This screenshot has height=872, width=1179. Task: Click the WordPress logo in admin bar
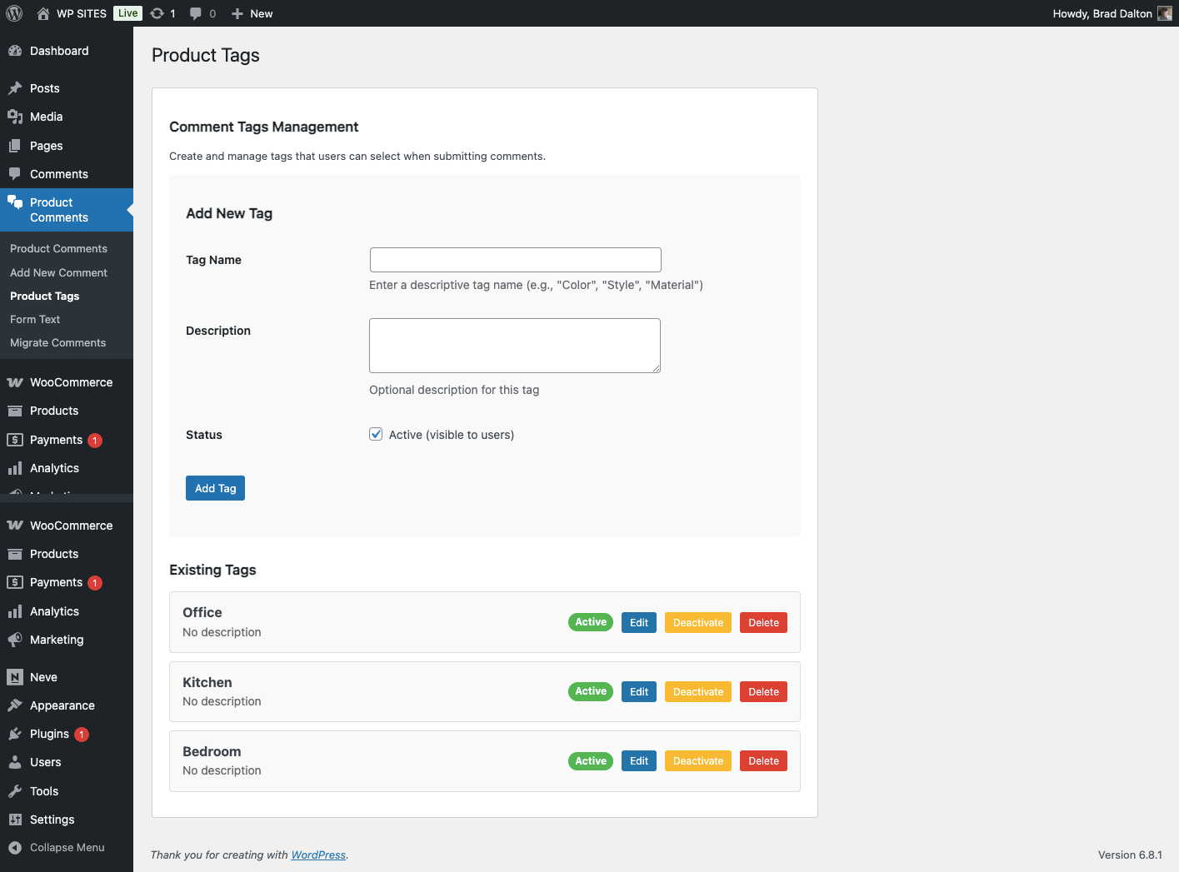click(x=14, y=13)
